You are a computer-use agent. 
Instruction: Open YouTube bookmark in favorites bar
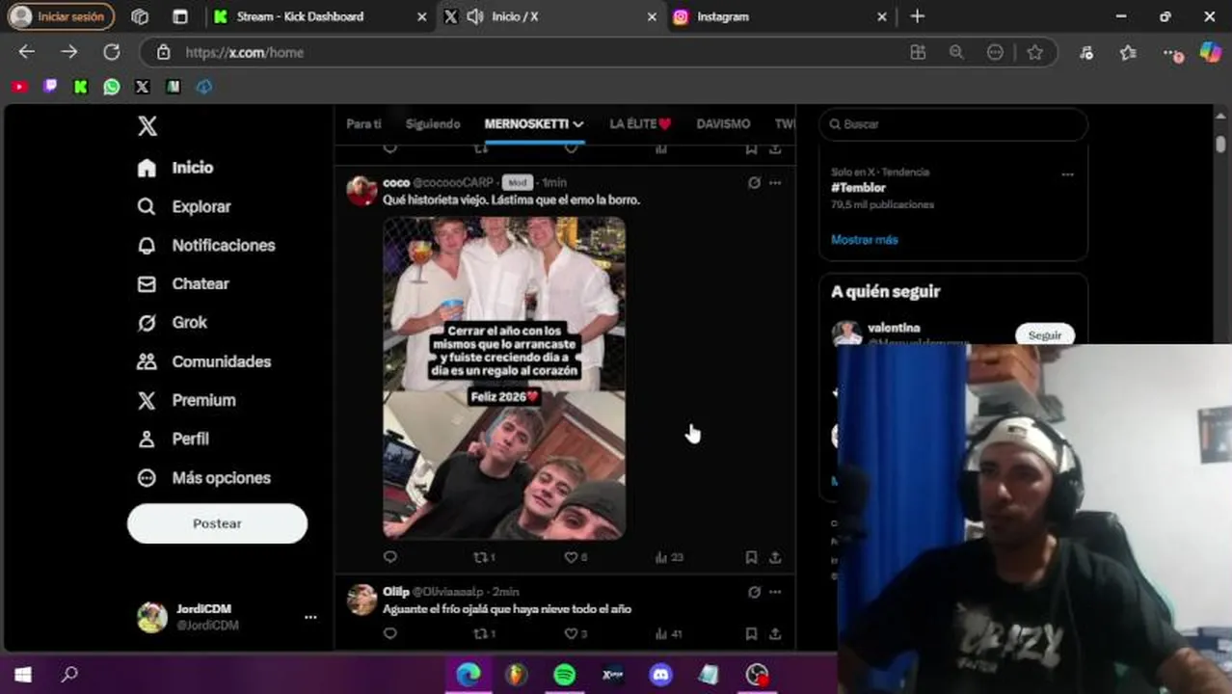click(x=19, y=87)
